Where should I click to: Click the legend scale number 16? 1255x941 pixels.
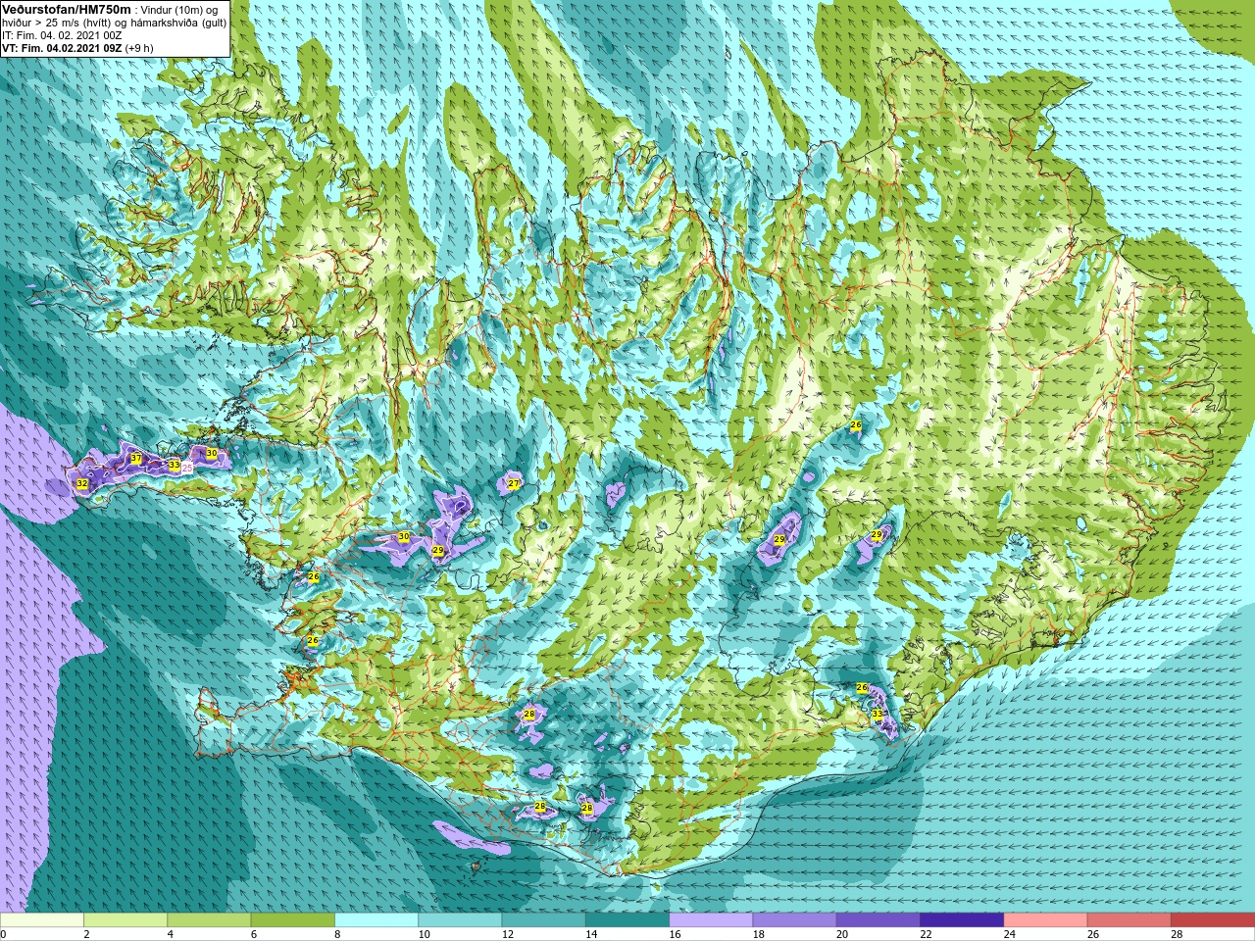pyautogui.click(x=675, y=934)
